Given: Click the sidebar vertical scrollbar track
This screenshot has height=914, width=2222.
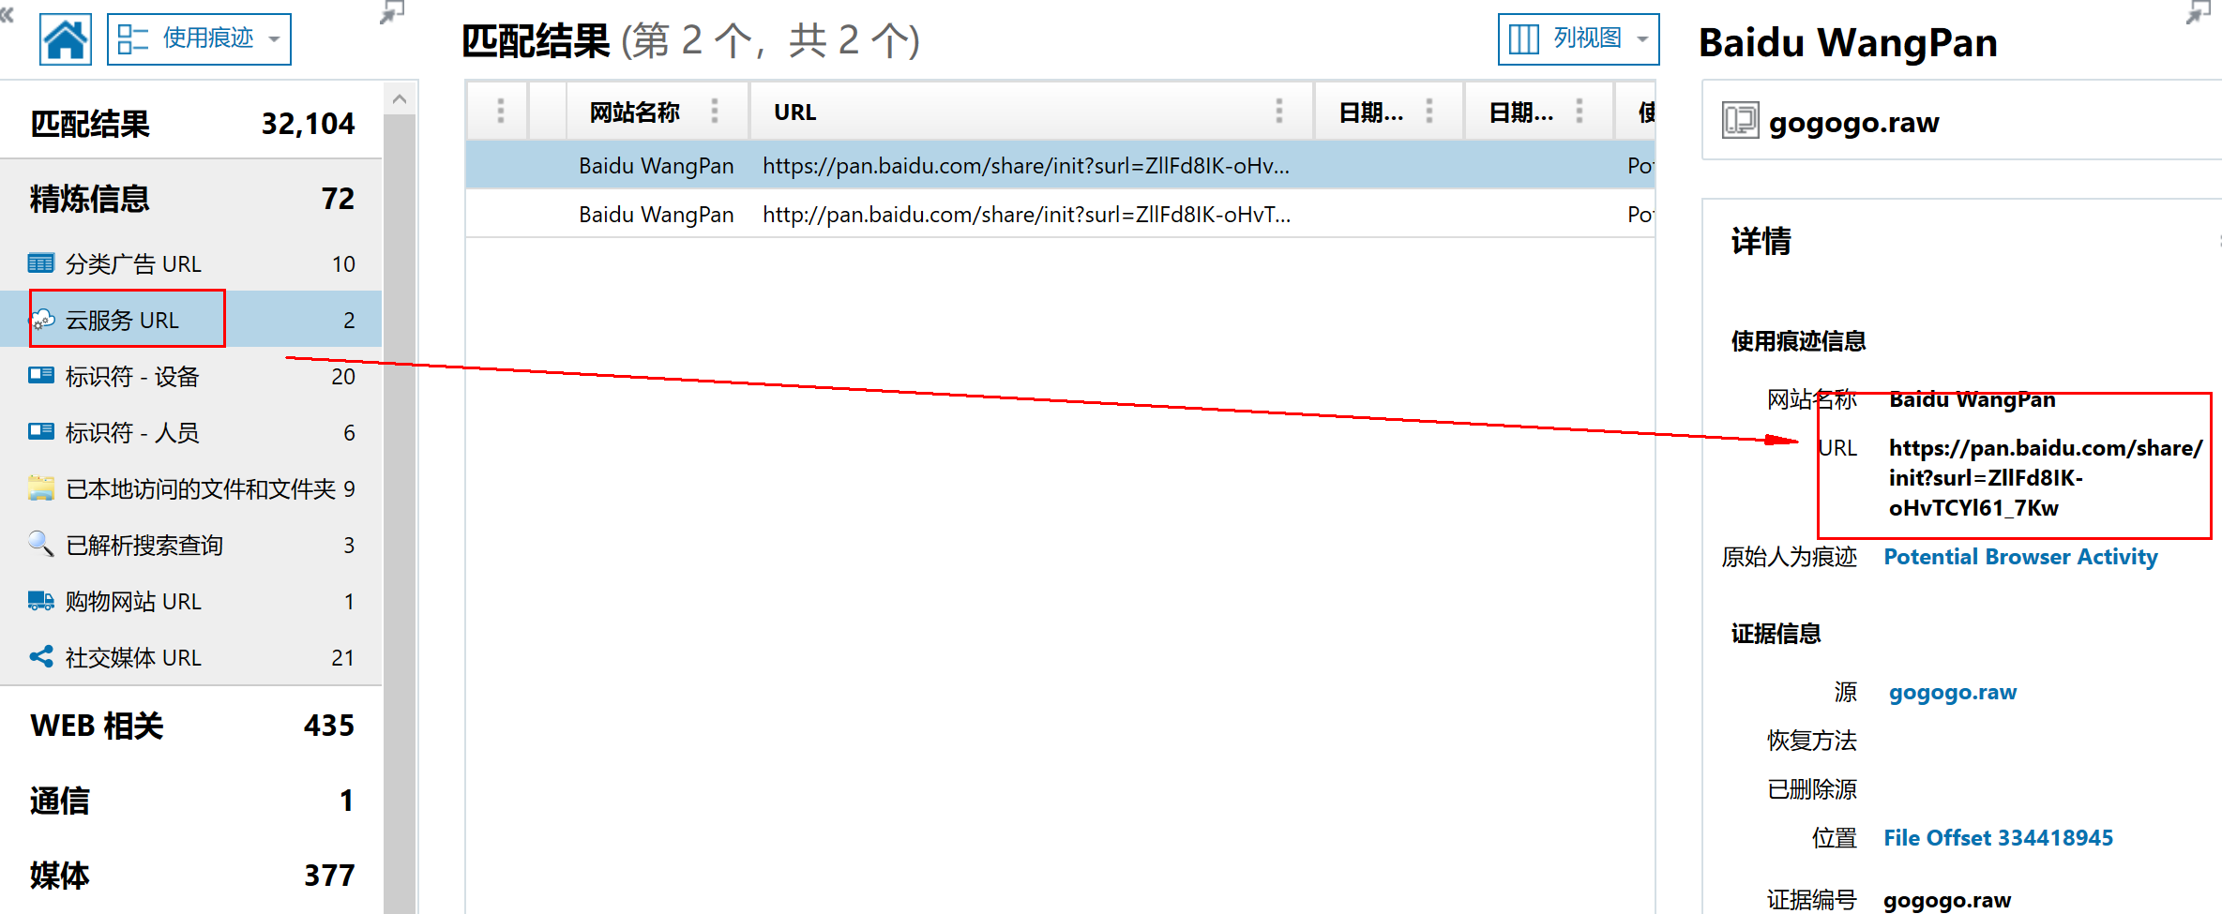Looking at the screenshot, I should (400, 514).
